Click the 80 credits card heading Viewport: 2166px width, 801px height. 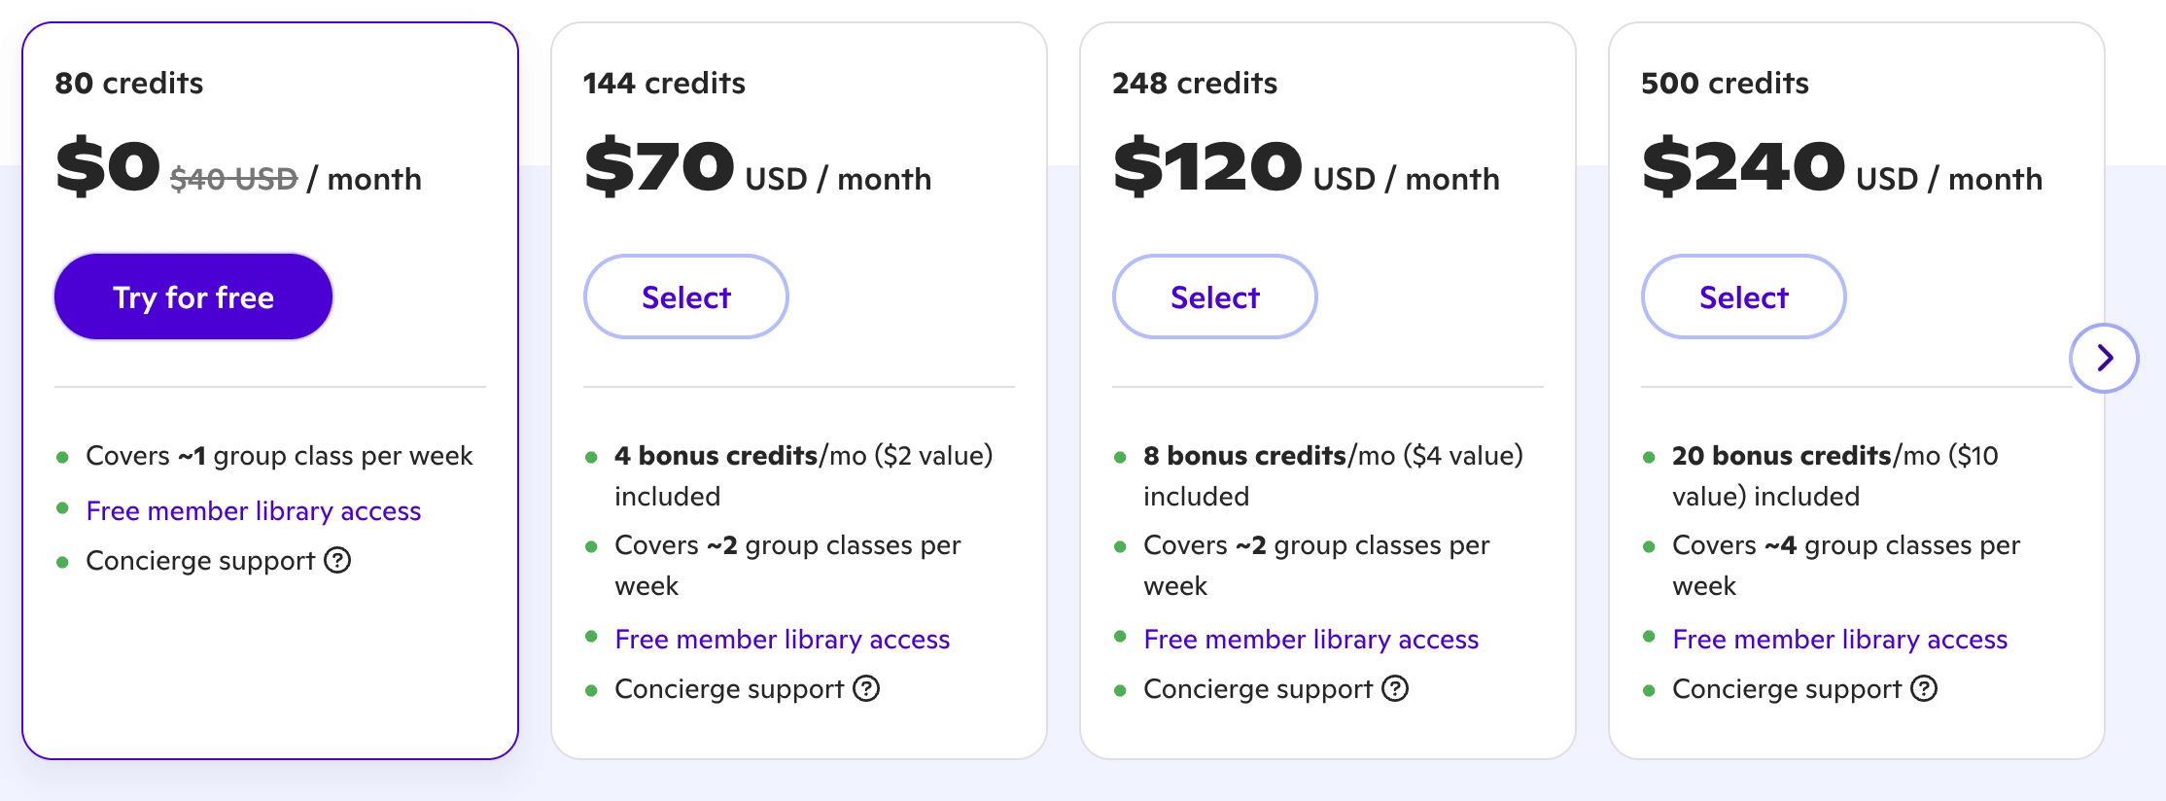tap(128, 83)
